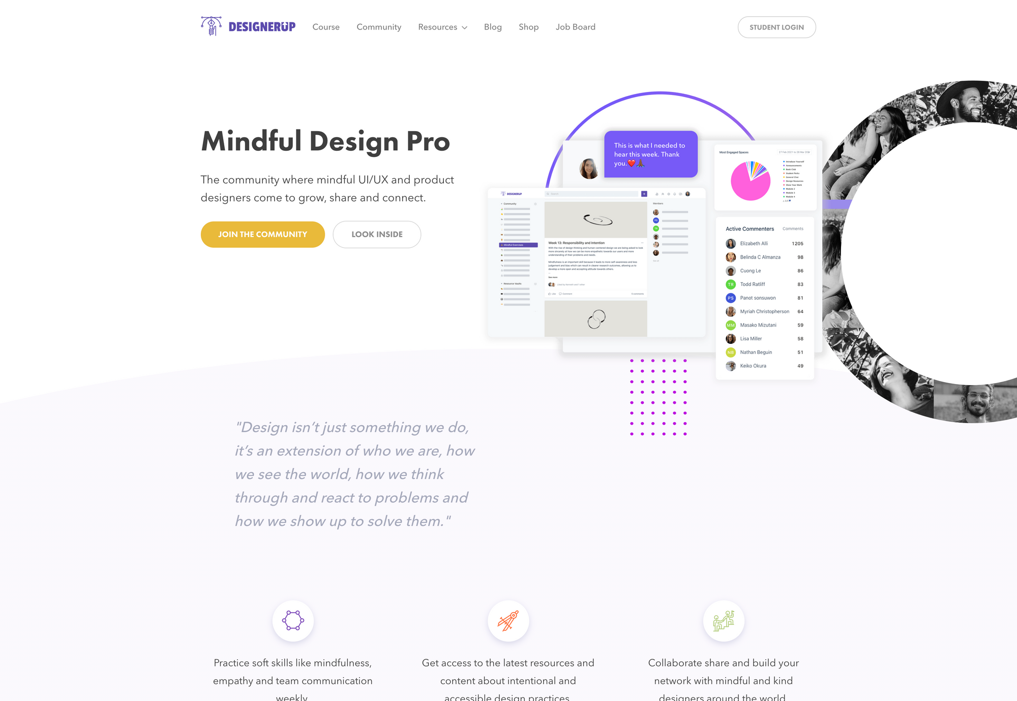Image resolution: width=1017 pixels, height=701 pixels.
Task: Open the Course navigation item
Action: [326, 27]
